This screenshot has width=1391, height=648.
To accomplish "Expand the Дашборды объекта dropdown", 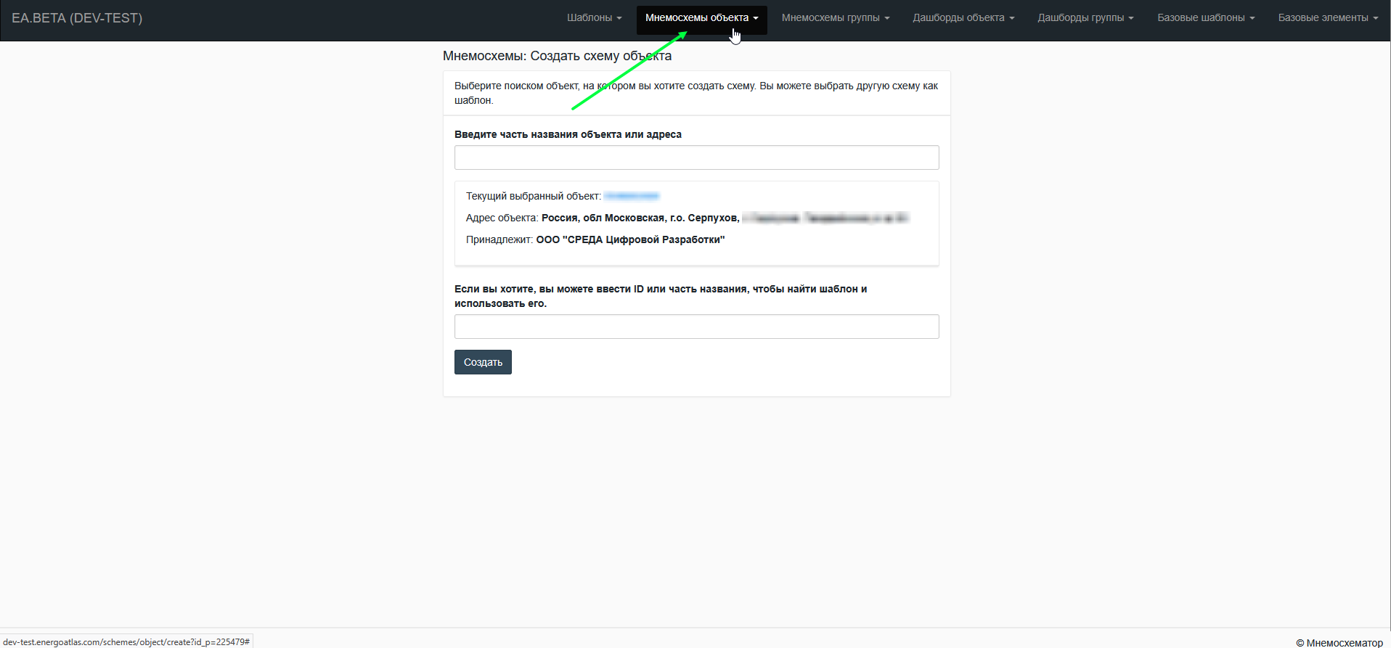I will coord(963,17).
